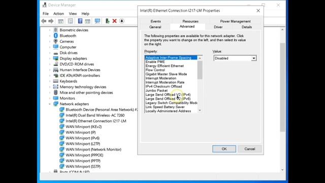Open the File menu
Image resolution: width=325 pixels, height=183 pixels.
46,14
